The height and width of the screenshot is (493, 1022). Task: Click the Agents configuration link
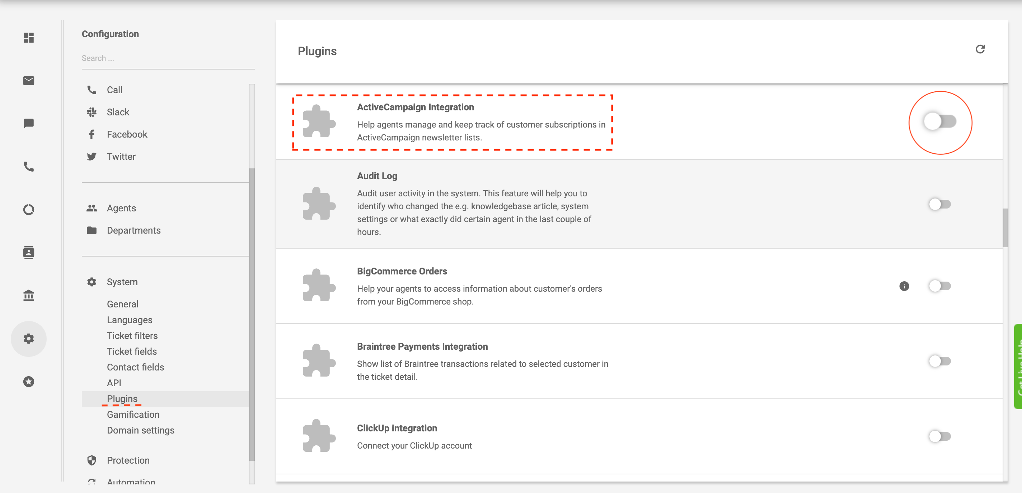coord(121,208)
